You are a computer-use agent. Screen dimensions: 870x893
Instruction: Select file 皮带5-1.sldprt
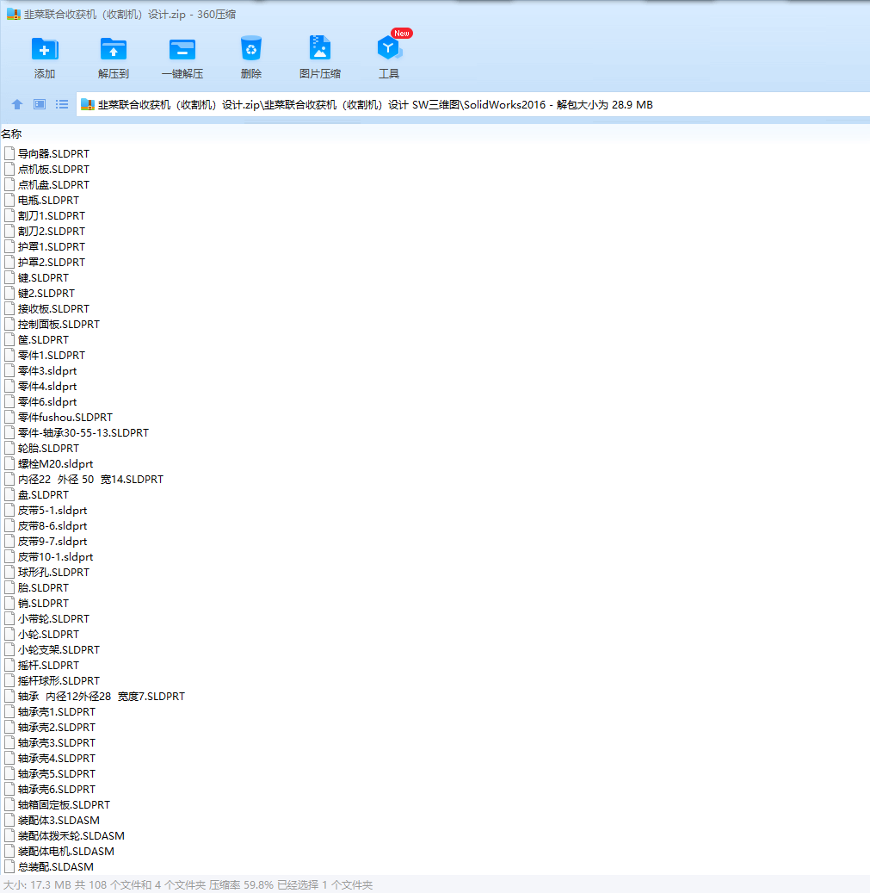52,510
